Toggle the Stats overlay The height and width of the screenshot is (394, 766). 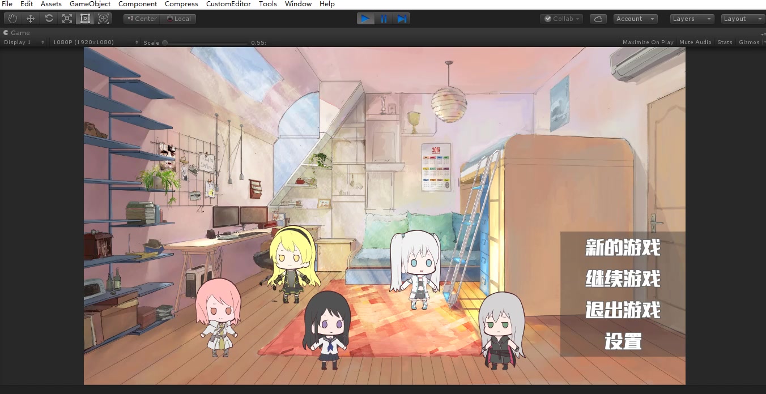point(725,42)
